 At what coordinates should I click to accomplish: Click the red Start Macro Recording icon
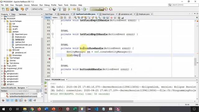(112, 18)
